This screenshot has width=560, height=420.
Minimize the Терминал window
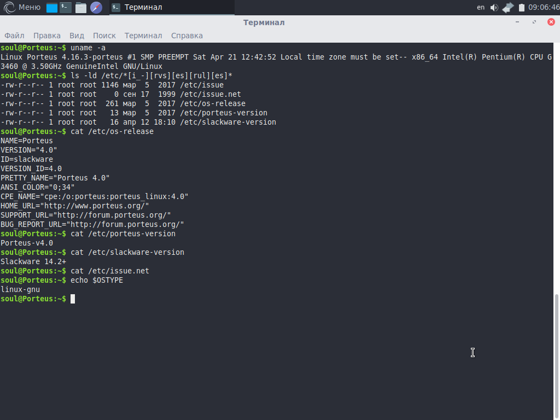coord(517,22)
